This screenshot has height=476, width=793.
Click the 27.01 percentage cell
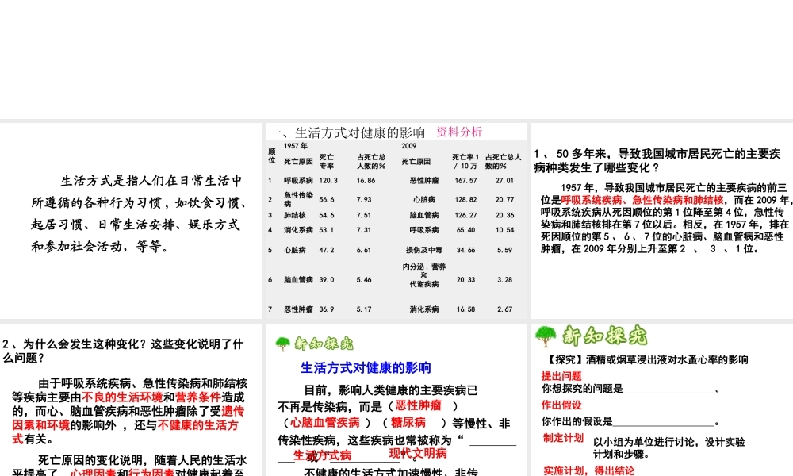click(504, 181)
